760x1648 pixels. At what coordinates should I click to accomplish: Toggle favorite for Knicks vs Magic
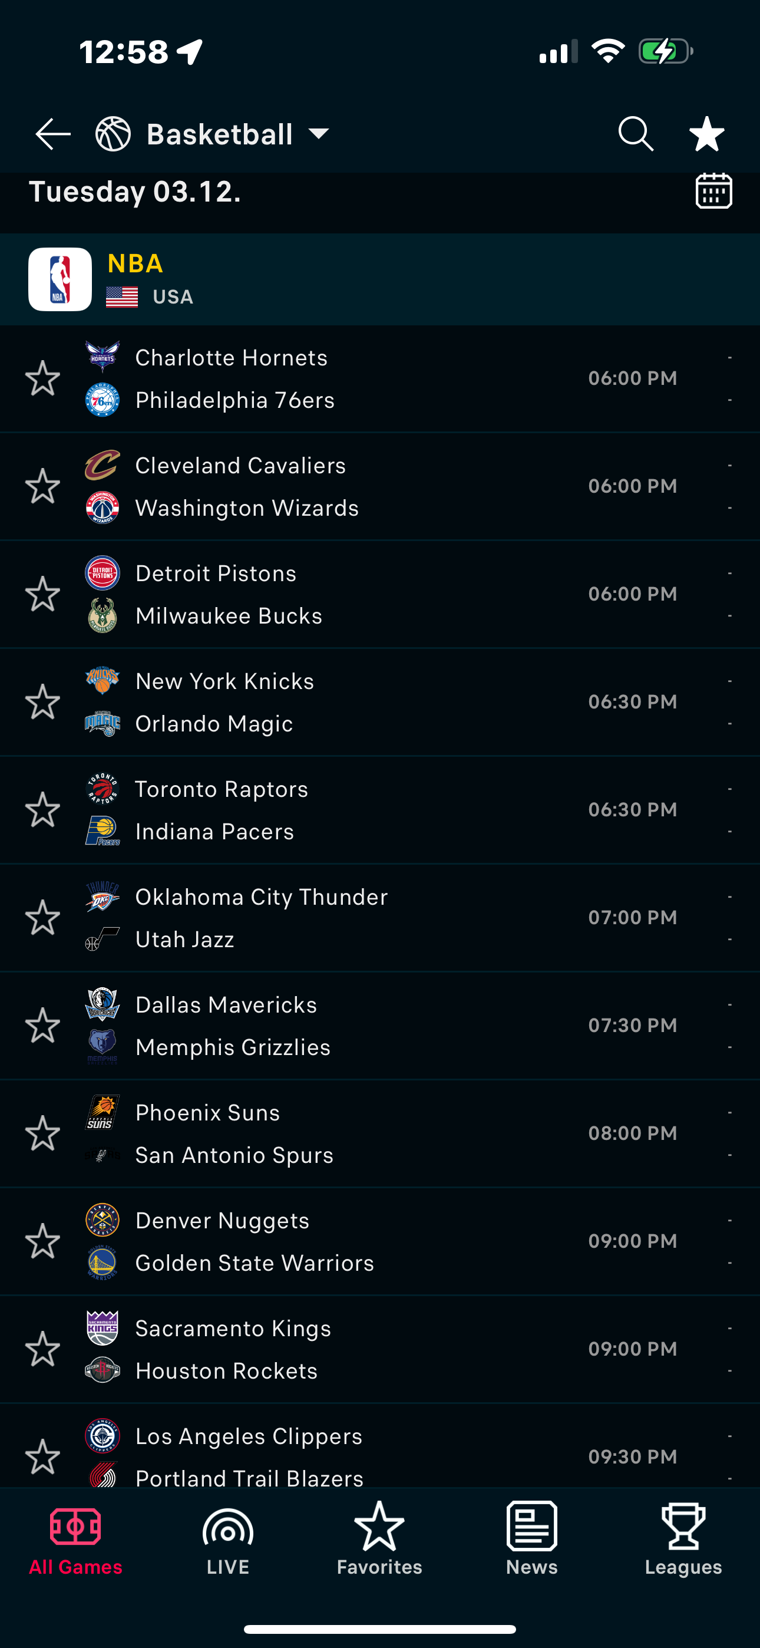tap(43, 702)
